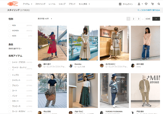Screen dimensions: 163x114
Task: Click current page 1 button
Action: [128, 19]
